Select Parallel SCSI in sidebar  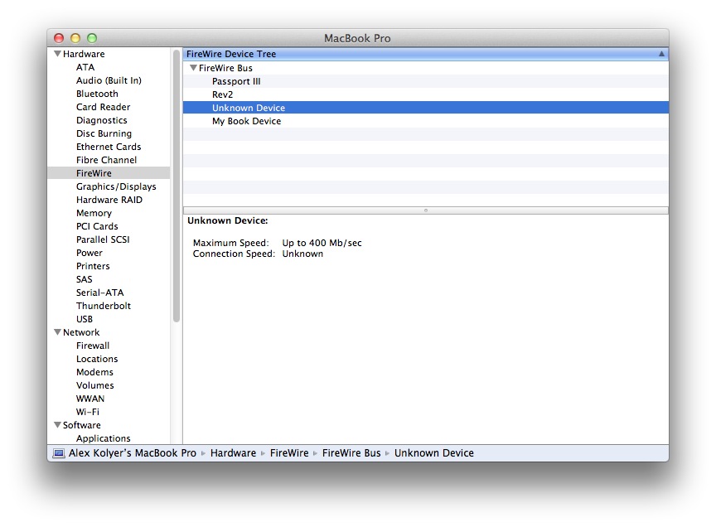pos(103,239)
